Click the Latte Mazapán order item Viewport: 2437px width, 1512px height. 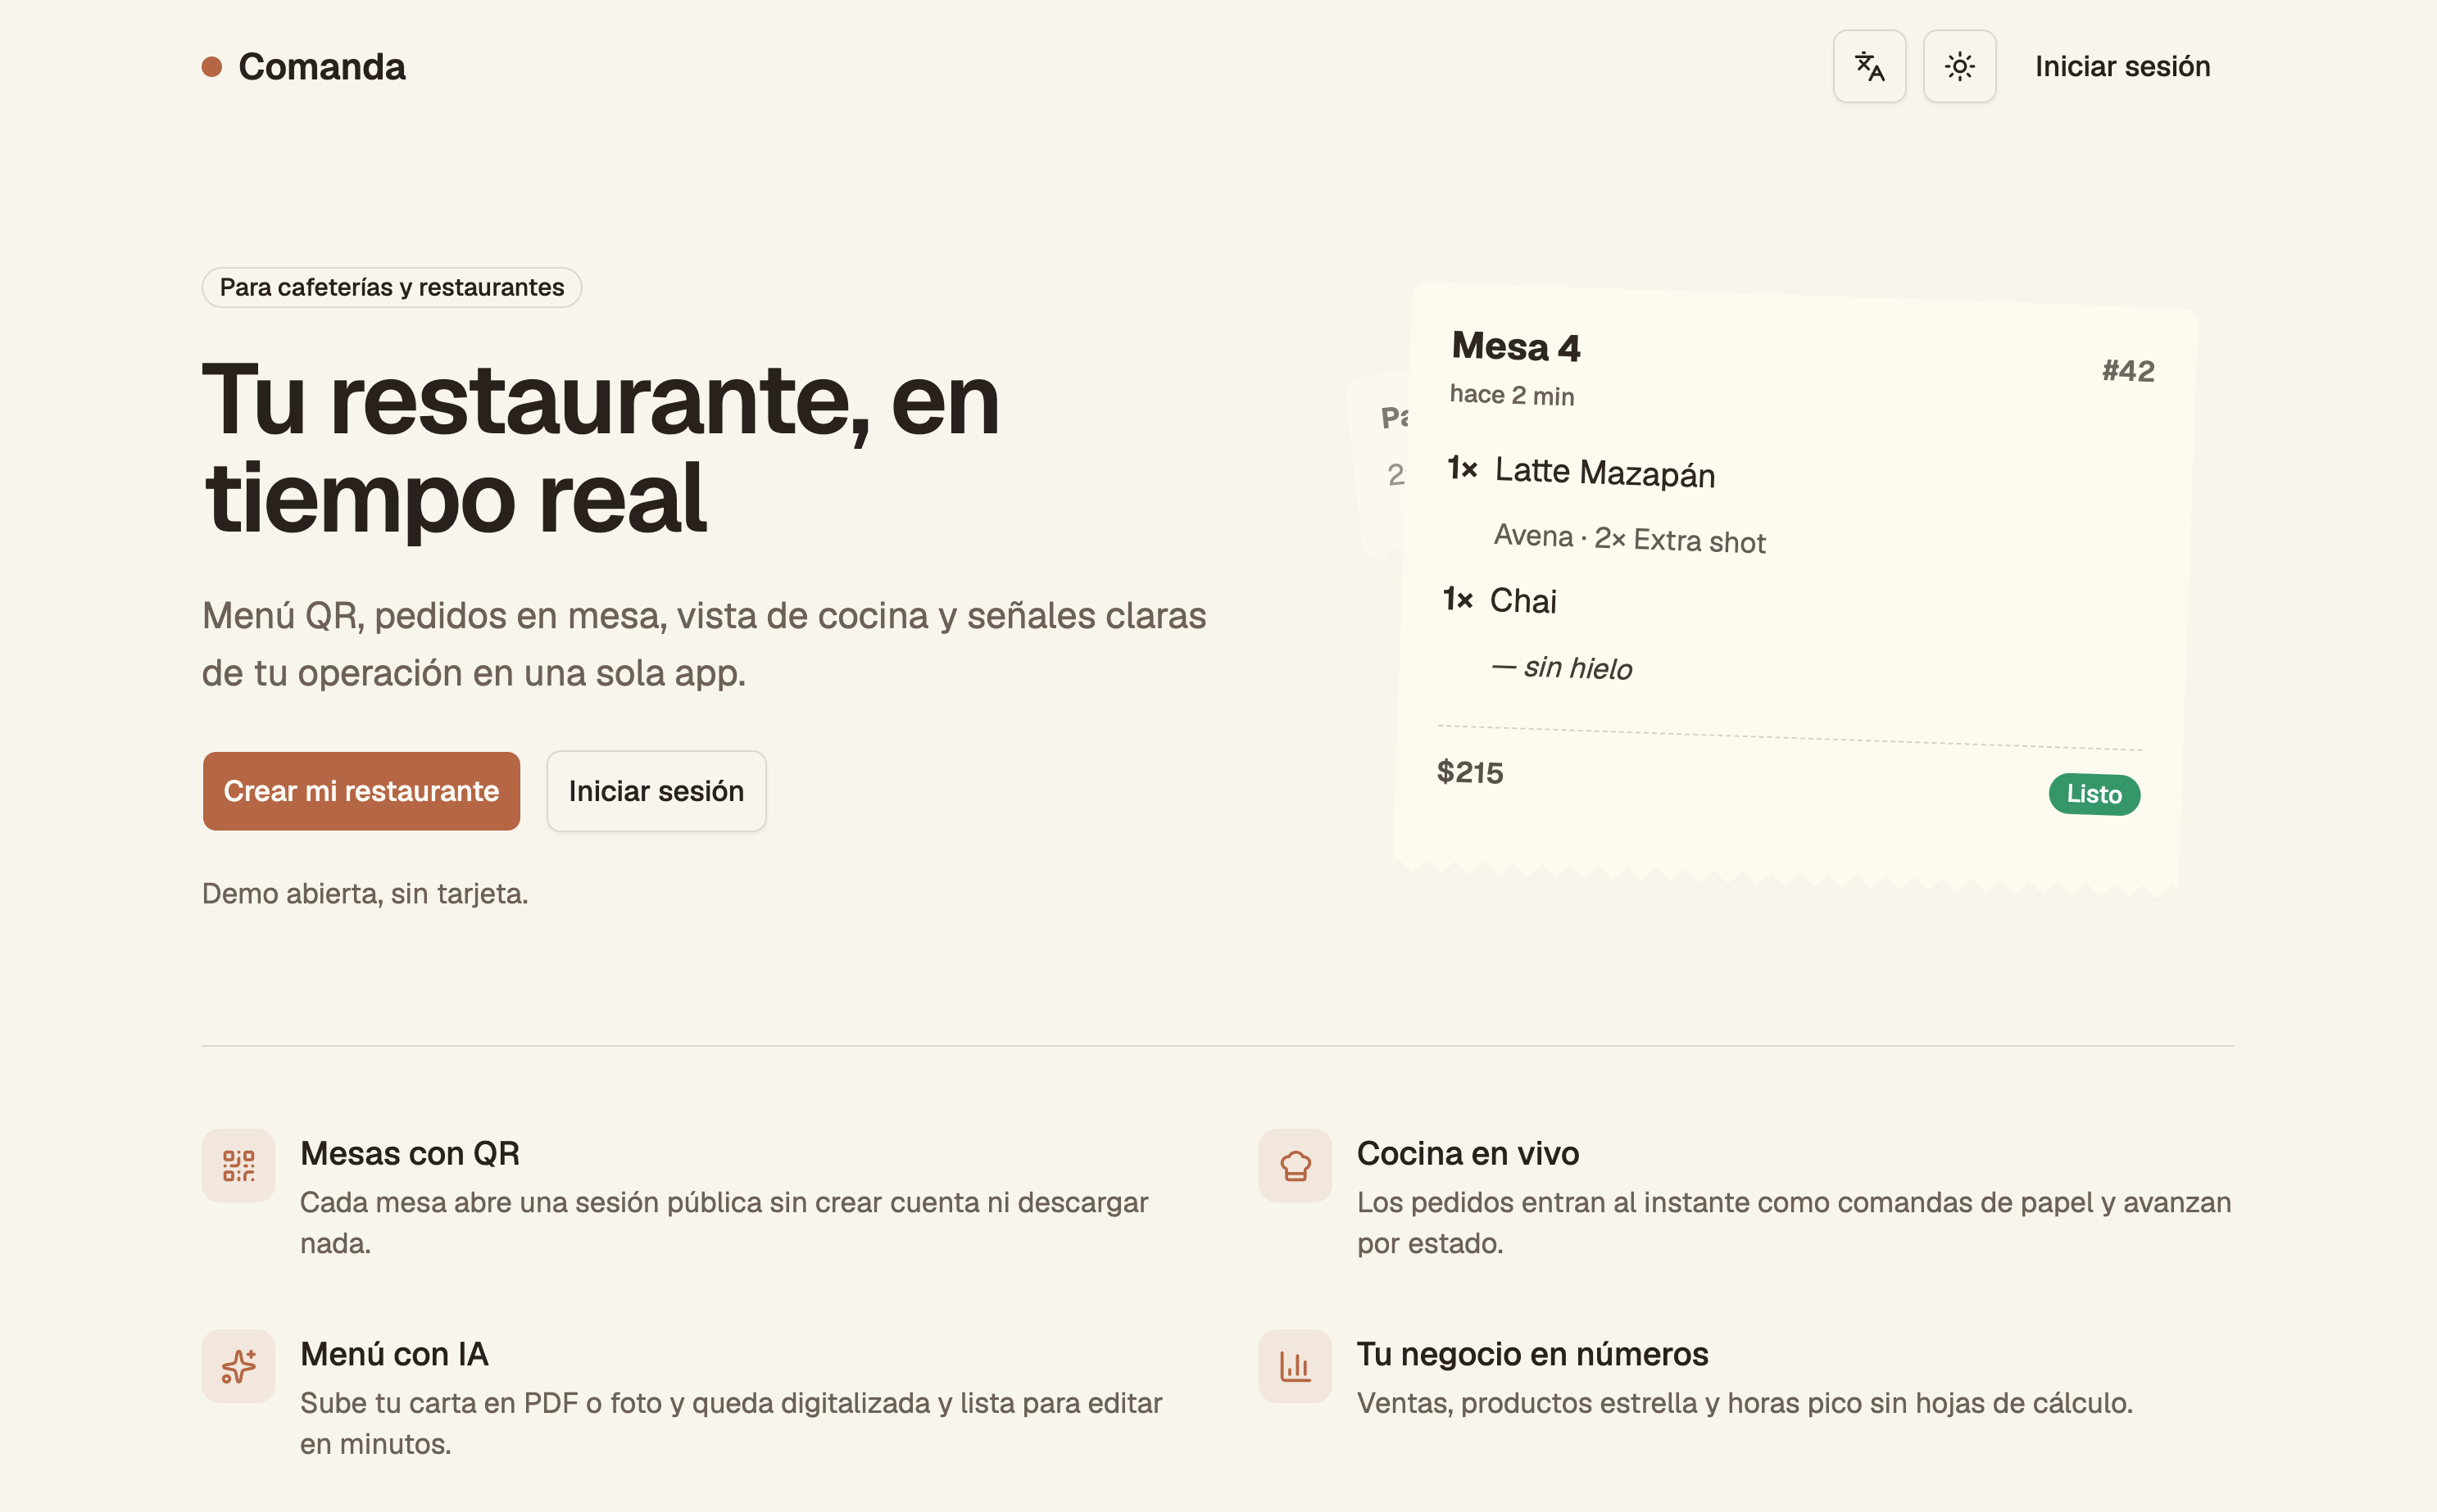point(1604,472)
